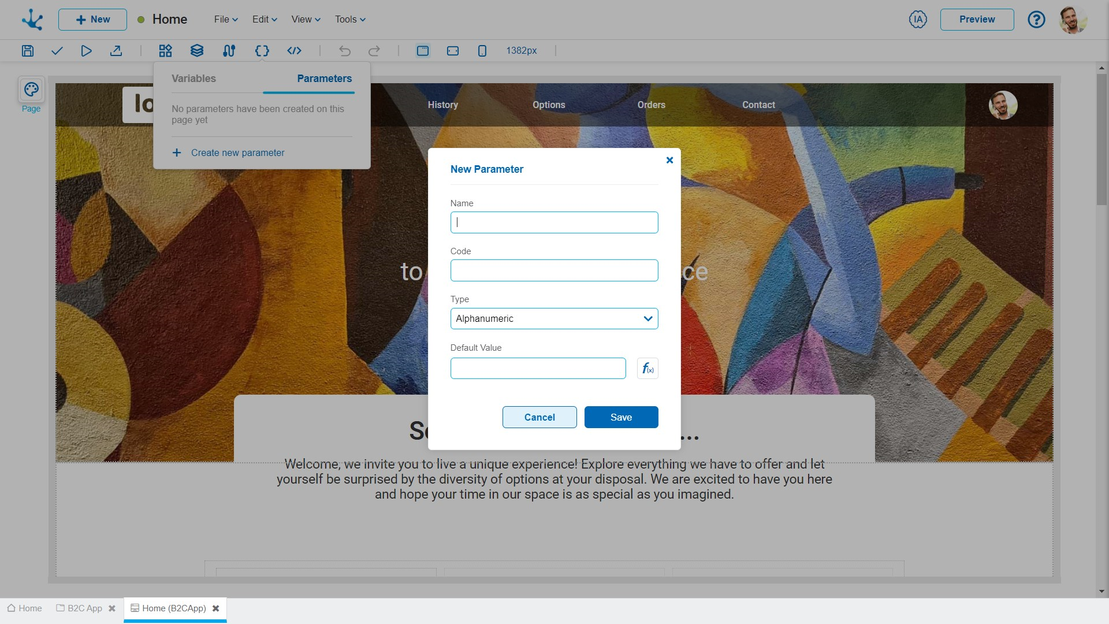This screenshot has height=624, width=1109.
Task: Switch to desktop viewport view
Action: (423, 51)
